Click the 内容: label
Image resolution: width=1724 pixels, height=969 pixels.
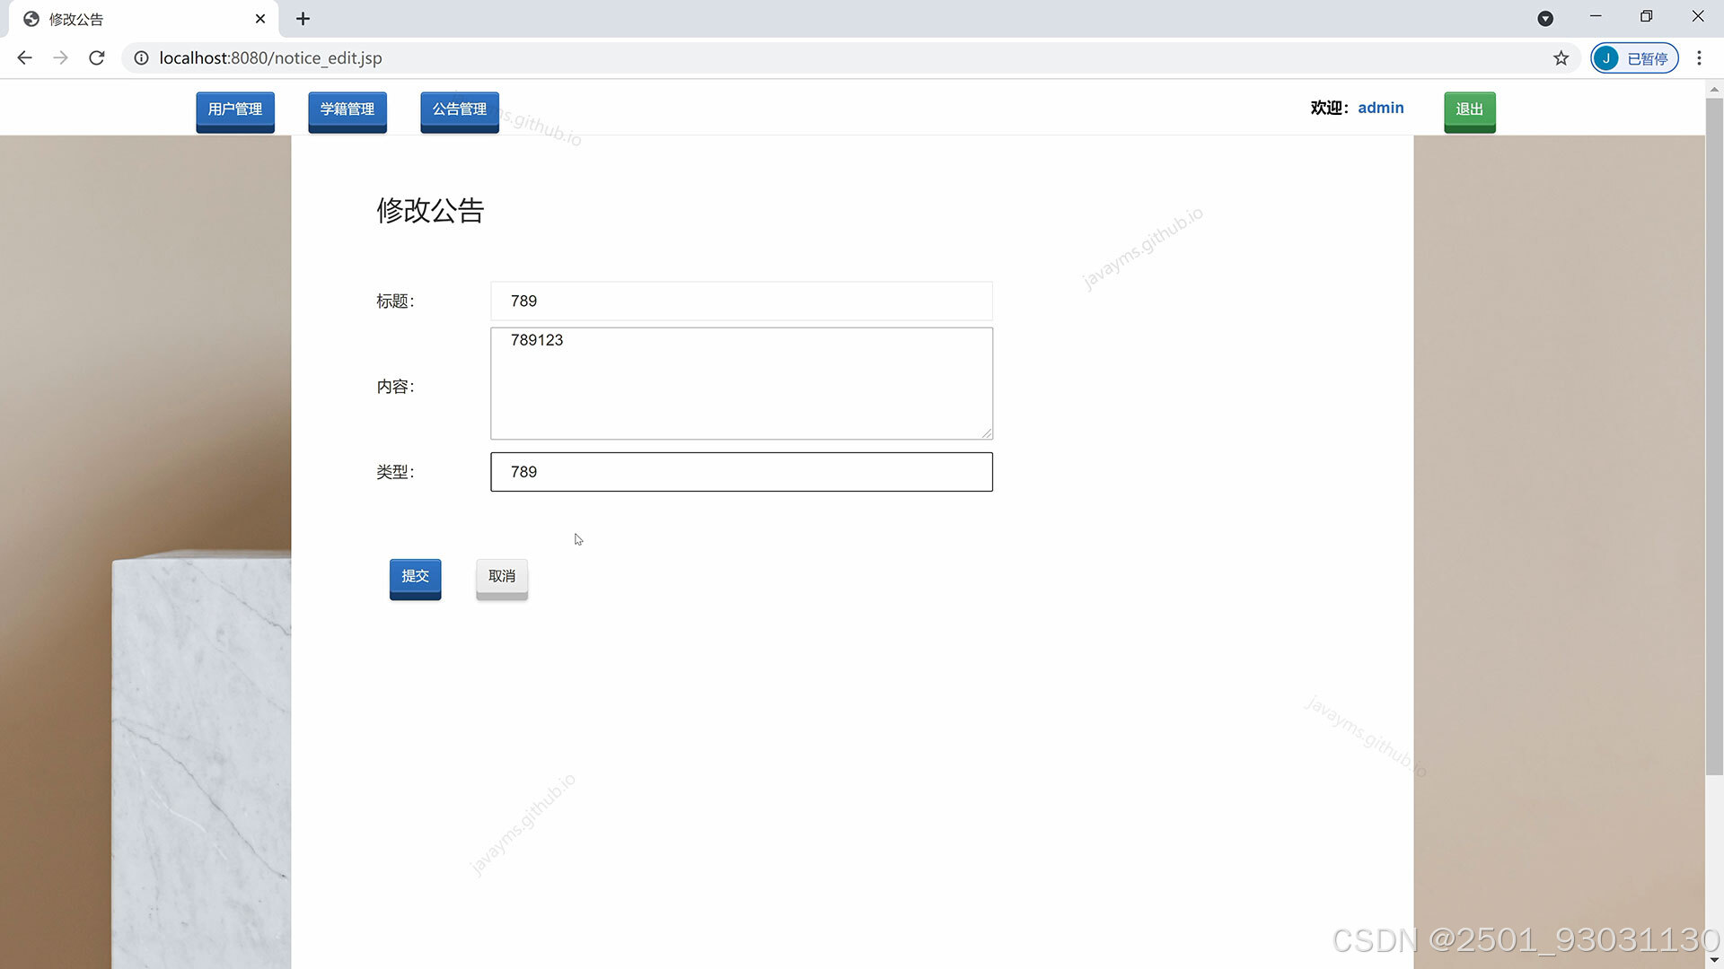click(x=395, y=387)
